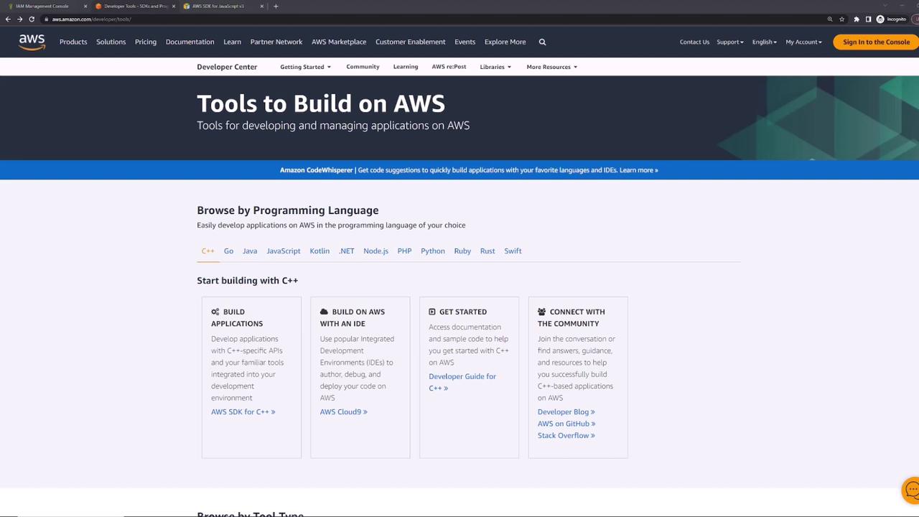Go back using the browser back arrow
This screenshot has height=517, width=919.
click(8, 19)
